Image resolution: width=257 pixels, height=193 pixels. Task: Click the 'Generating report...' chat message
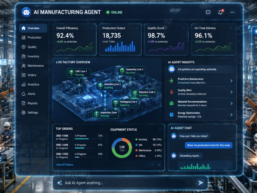coord(190,156)
